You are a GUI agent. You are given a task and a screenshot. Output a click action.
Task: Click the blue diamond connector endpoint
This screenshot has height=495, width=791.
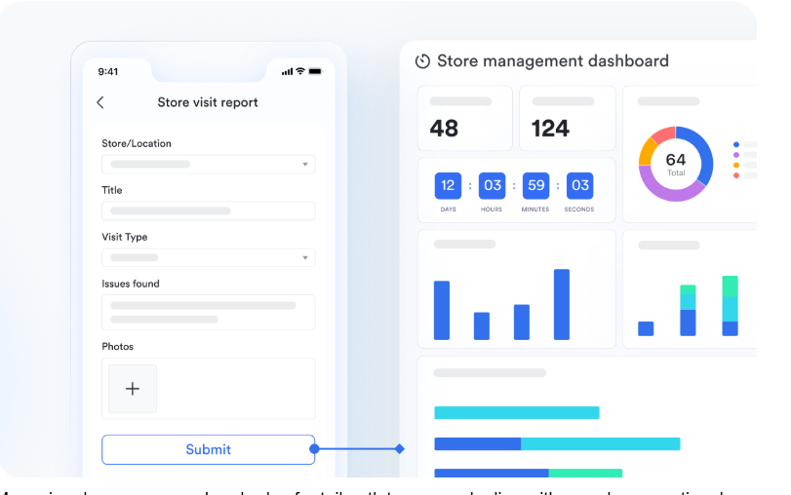click(399, 449)
